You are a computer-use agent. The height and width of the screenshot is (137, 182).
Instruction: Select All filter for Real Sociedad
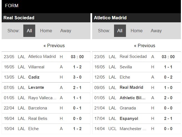tap(29, 31)
